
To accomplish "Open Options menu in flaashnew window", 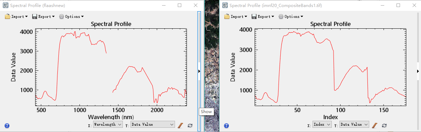I will pyautogui.click(x=71, y=16).
